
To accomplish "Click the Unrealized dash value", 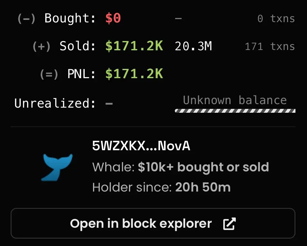I will (109, 103).
